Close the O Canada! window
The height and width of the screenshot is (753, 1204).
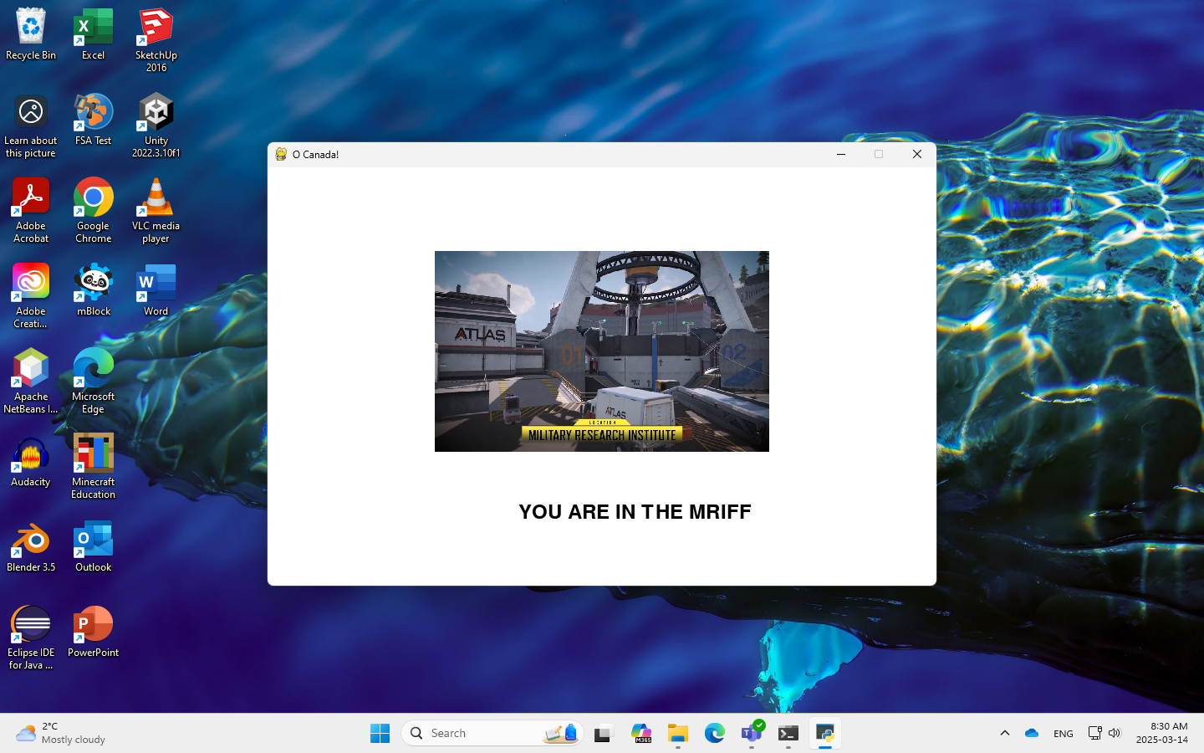pos(917,154)
